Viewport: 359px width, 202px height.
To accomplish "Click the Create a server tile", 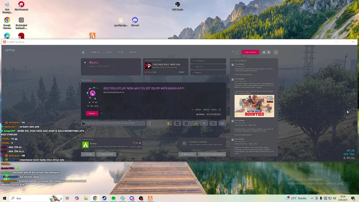I will tap(202, 143).
